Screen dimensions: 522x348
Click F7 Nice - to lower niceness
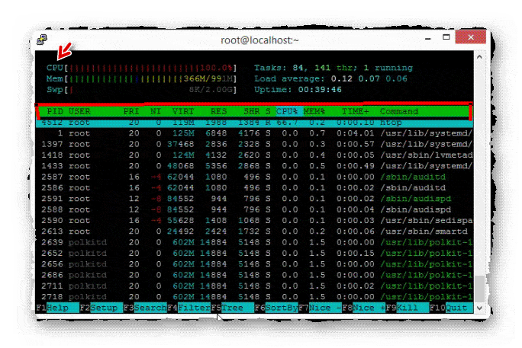(320, 308)
